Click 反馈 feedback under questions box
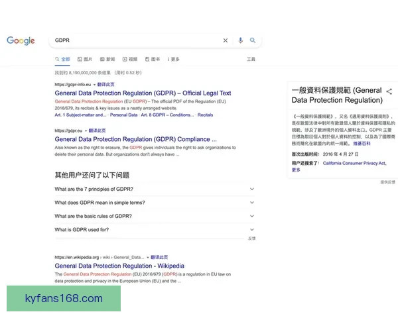Screen dimensions: 398x318 [252, 238]
